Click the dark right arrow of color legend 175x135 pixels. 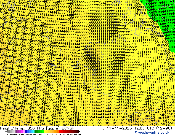[79, 132]
